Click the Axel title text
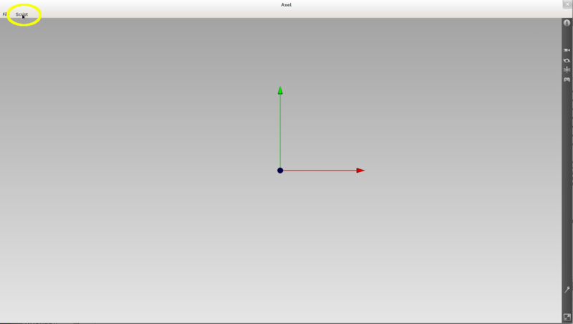This screenshot has height=324, width=573. point(286,4)
